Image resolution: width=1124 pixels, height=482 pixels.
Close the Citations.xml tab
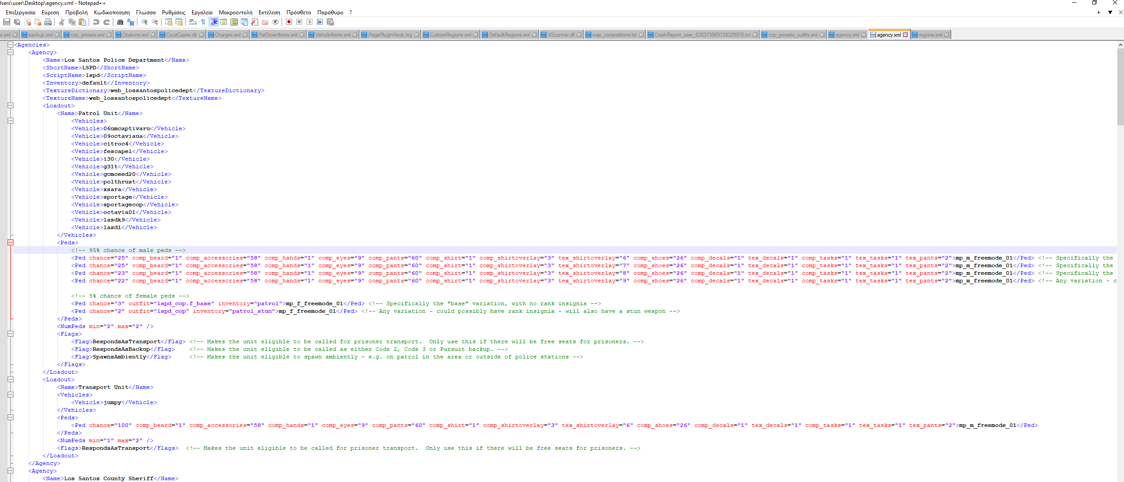(153, 35)
